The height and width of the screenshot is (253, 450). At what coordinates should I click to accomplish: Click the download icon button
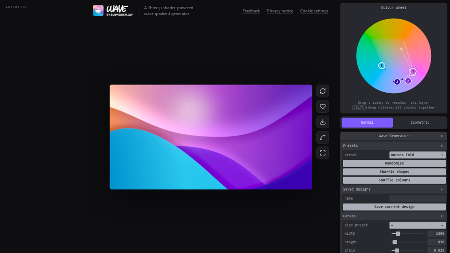pyautogui.click(x=323, y=122)
